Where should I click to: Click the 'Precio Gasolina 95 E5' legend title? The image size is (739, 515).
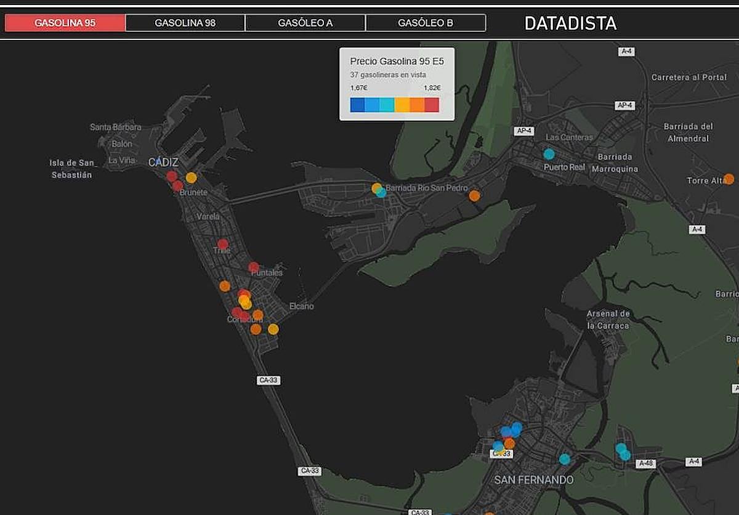click(397, 61)
